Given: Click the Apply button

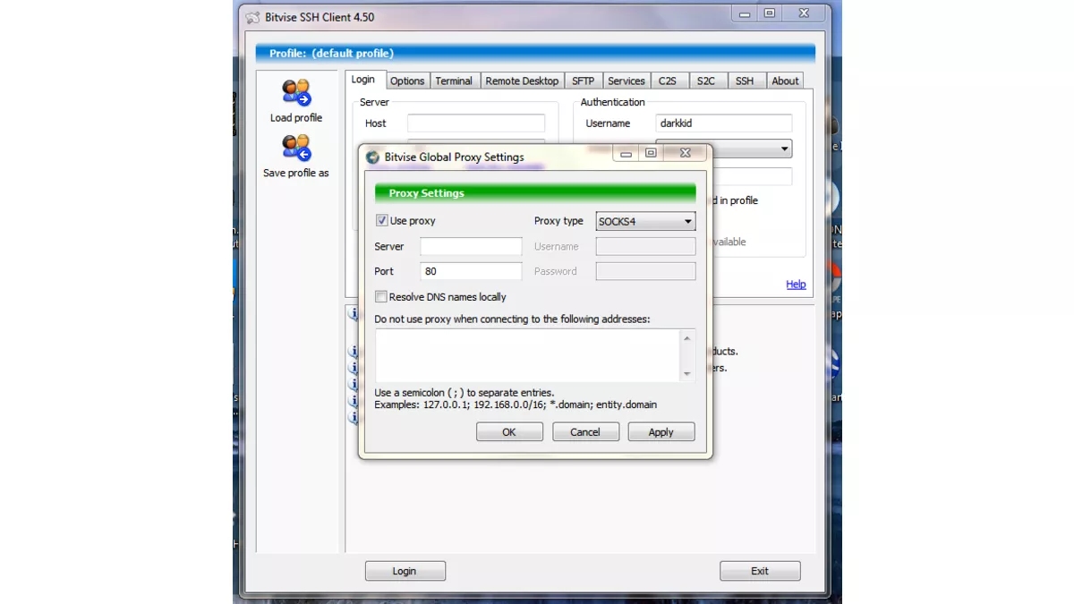Looking at the screenshot, I should point(661,431).
